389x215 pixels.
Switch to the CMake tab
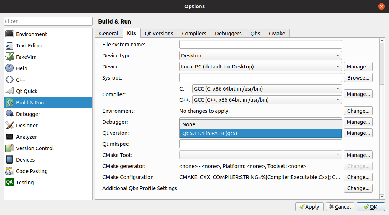tap(277, 34)
